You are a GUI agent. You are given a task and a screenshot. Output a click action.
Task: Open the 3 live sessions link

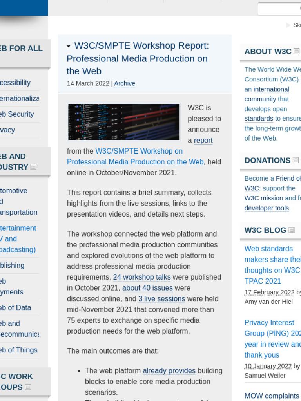pos(161,299)
